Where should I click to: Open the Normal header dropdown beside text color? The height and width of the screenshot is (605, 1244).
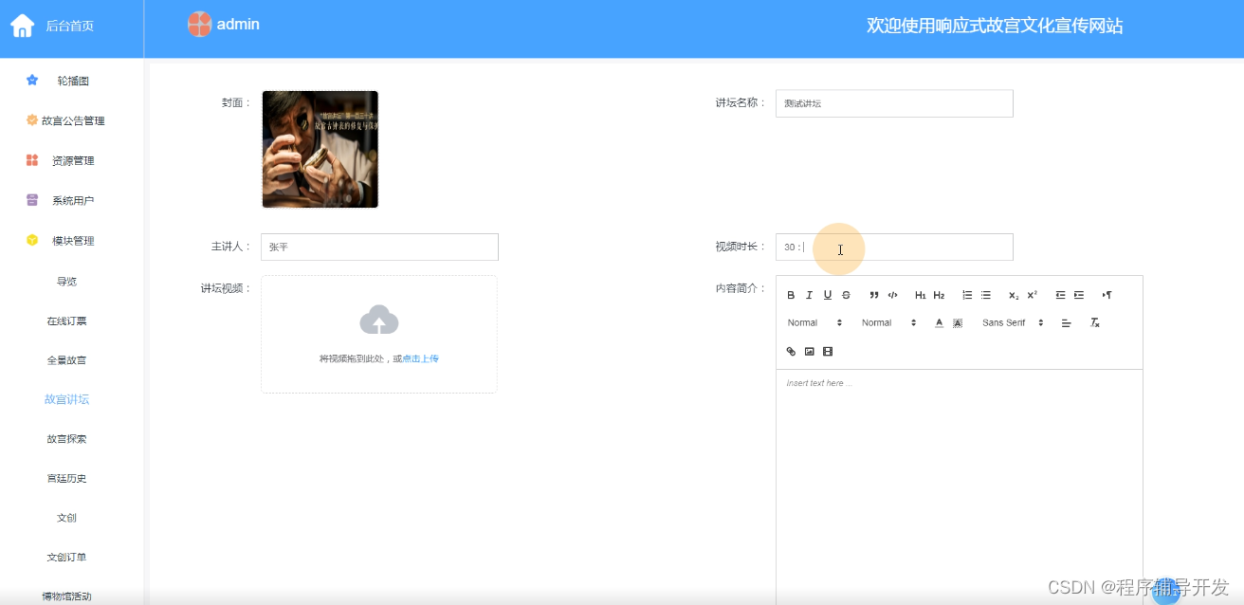(x=888, y=323)
